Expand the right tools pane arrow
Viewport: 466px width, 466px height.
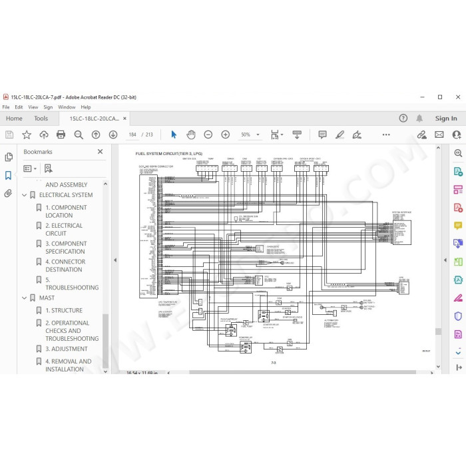point(445,260)
